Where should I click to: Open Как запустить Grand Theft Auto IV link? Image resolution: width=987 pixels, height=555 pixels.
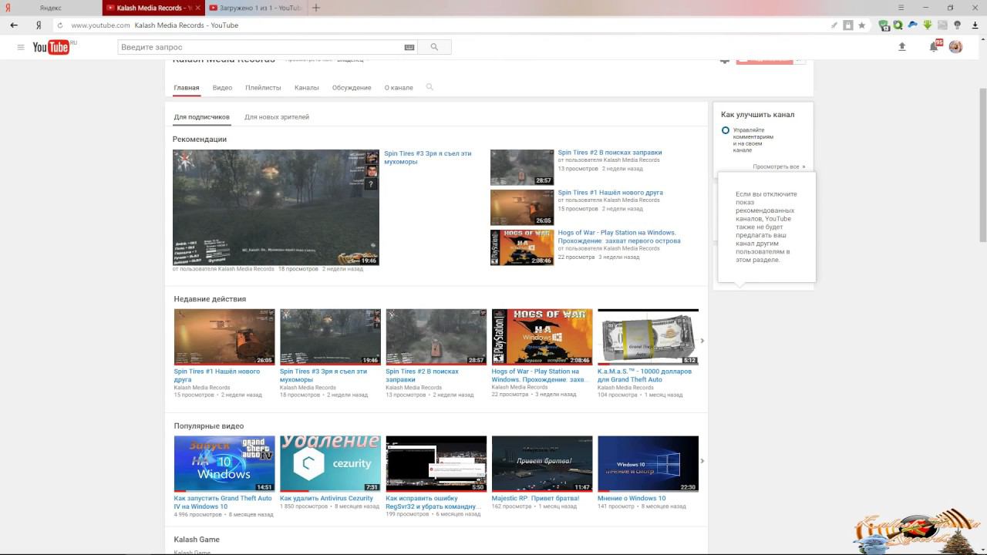tap(223, 503)
